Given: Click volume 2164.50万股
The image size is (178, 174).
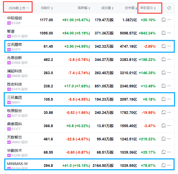Looking at the screenshot, I should pos(103,166).
